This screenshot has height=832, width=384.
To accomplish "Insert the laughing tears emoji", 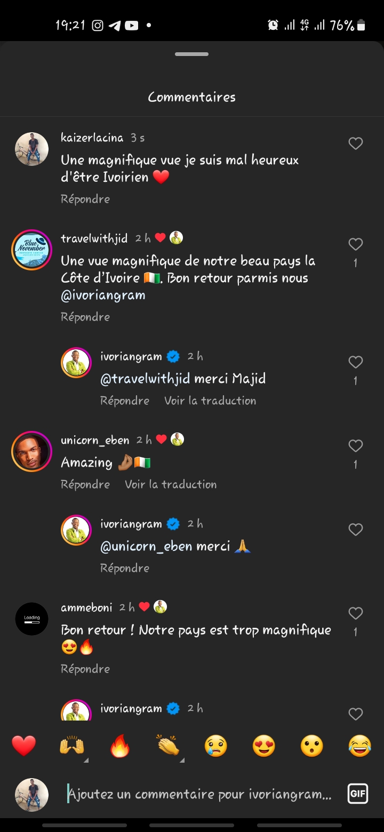I will pyautogui.click(x=360, y=746).
